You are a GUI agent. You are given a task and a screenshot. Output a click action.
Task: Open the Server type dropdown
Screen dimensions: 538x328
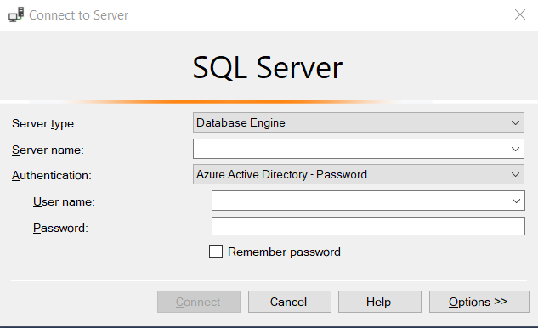pos(359,122)
